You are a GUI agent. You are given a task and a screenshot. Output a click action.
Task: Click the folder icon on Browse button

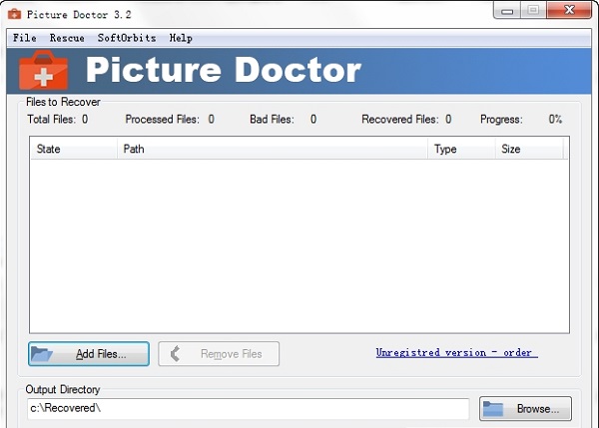click(493, 408)
